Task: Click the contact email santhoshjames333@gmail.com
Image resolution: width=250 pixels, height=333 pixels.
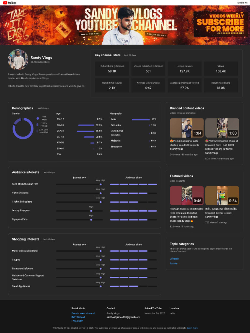Action: click(x=123, y=317)
